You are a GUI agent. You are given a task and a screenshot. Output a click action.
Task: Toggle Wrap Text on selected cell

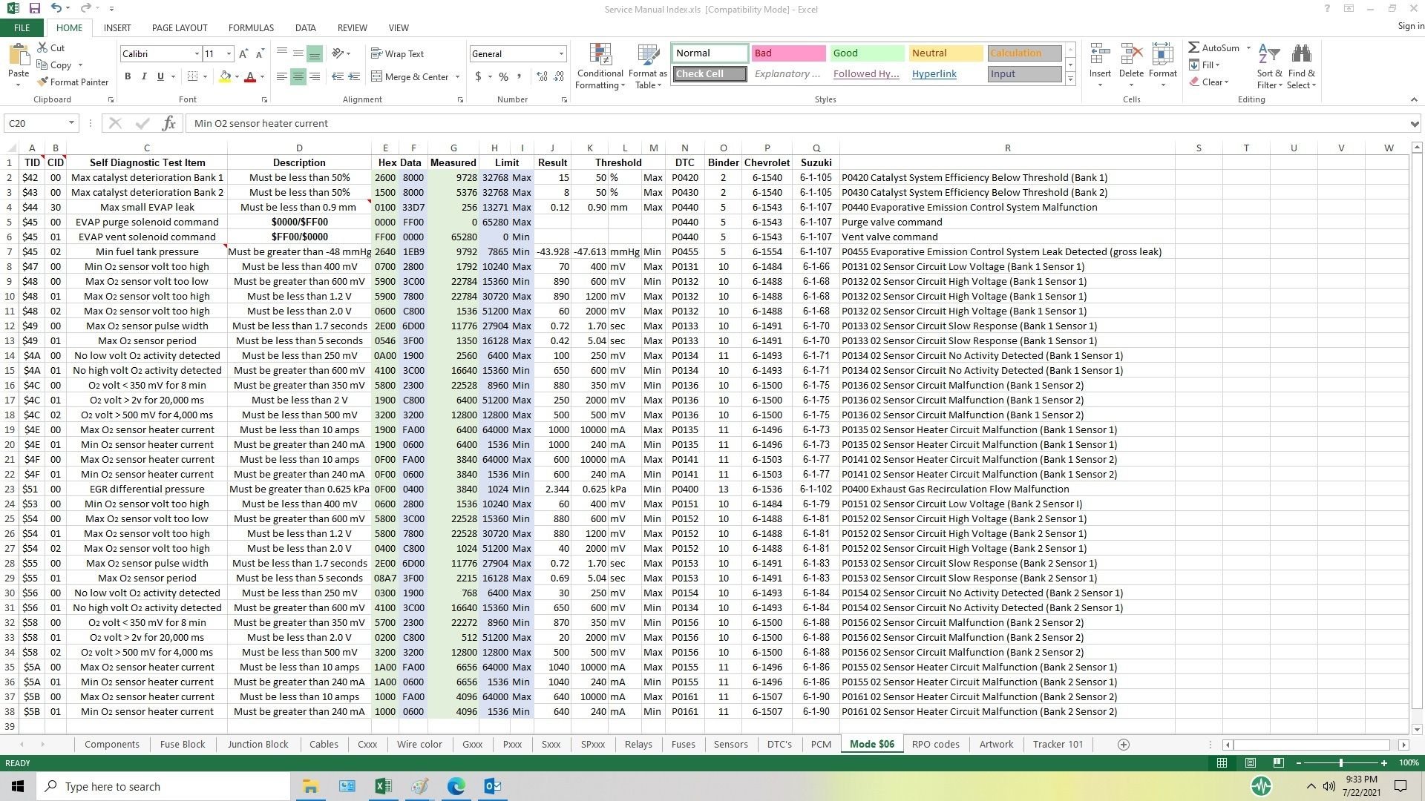(x=397, y=53)
